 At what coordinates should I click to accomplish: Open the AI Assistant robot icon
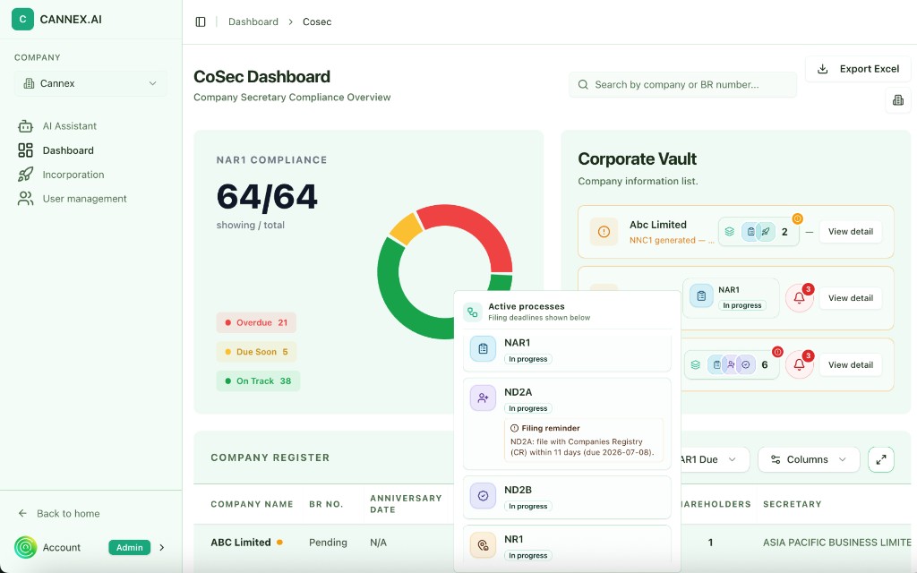click(x=25, y=125)
